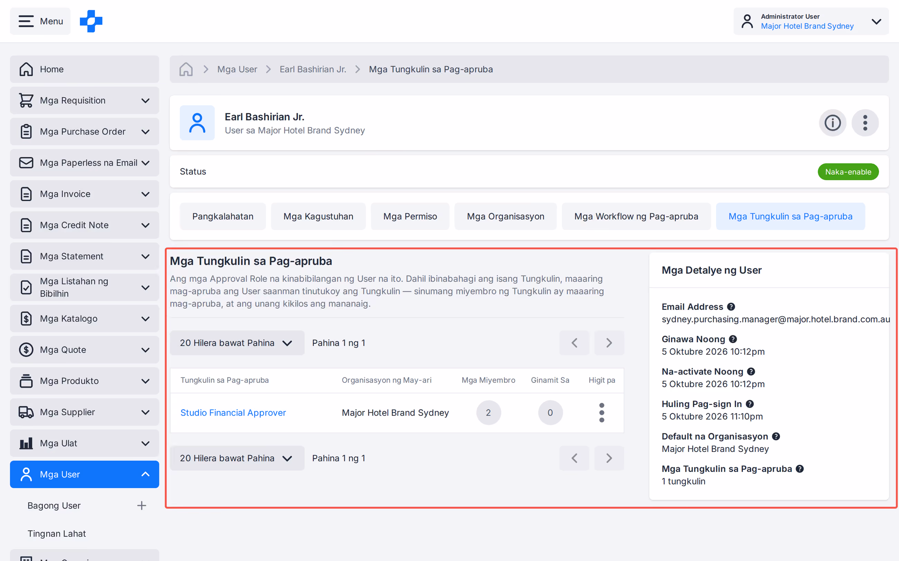Click the Ginamit Sa count badge 0
Image resolution: width=899 pixels, height=561 pixels.
pos(550,413)
